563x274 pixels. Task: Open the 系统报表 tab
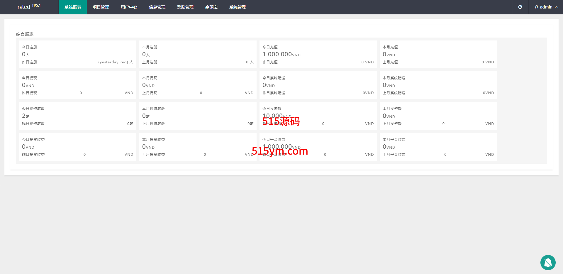tap(73, 7)
